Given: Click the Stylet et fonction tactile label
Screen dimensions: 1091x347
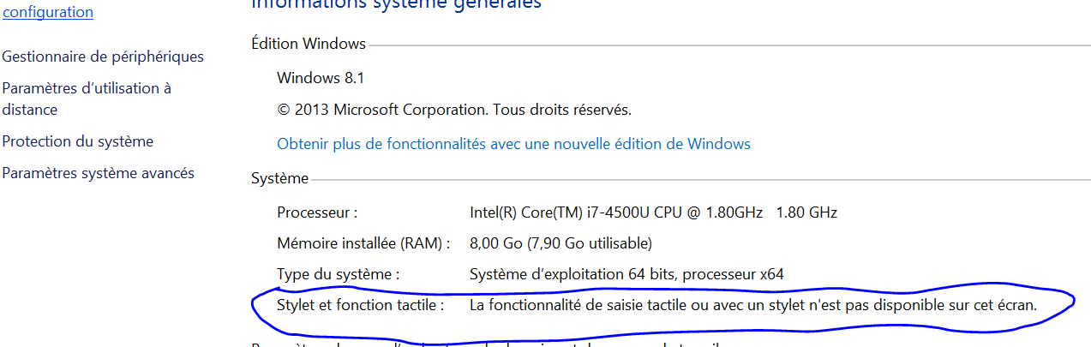Looking at the screenshot, I should coord(361,305).
